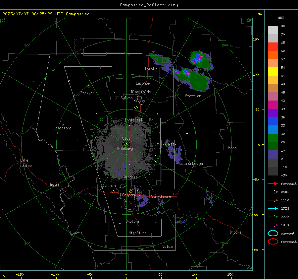Viewport: 298px width, 279px height.
Task: Click the '80' value on dBZ scale
Action: click(x=283, y=26)
